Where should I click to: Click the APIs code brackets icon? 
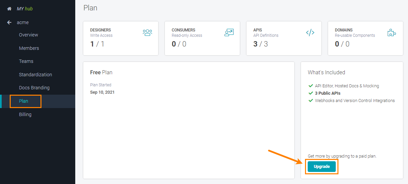[x=310, y=32]
